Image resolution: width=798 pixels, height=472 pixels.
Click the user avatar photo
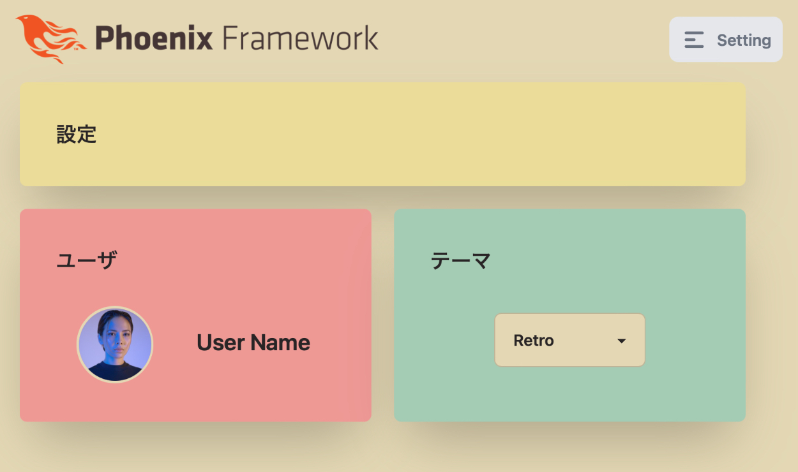115,344
